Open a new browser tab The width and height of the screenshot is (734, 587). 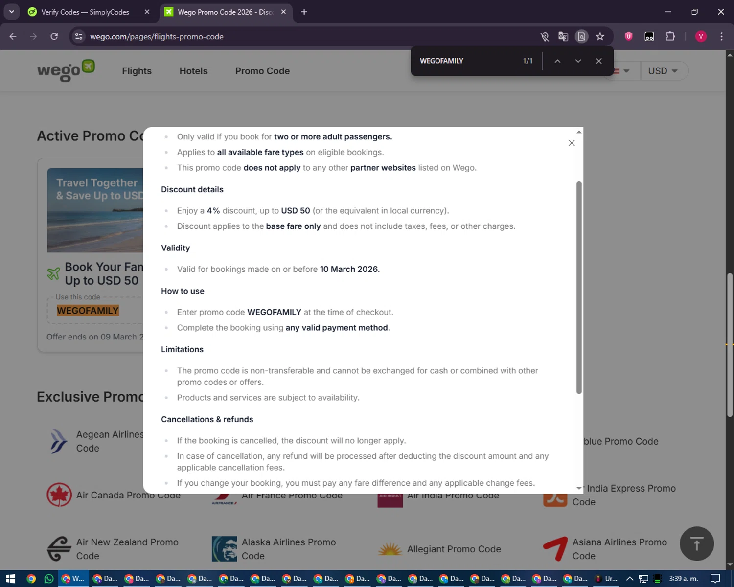pos(304,12)
